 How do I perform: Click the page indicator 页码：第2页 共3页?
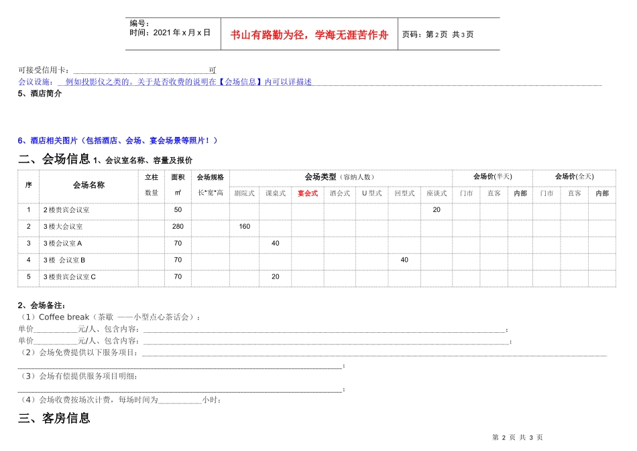point(438,35)
